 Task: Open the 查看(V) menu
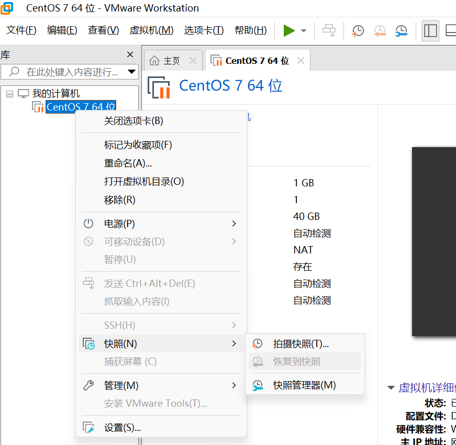[103, 30]
